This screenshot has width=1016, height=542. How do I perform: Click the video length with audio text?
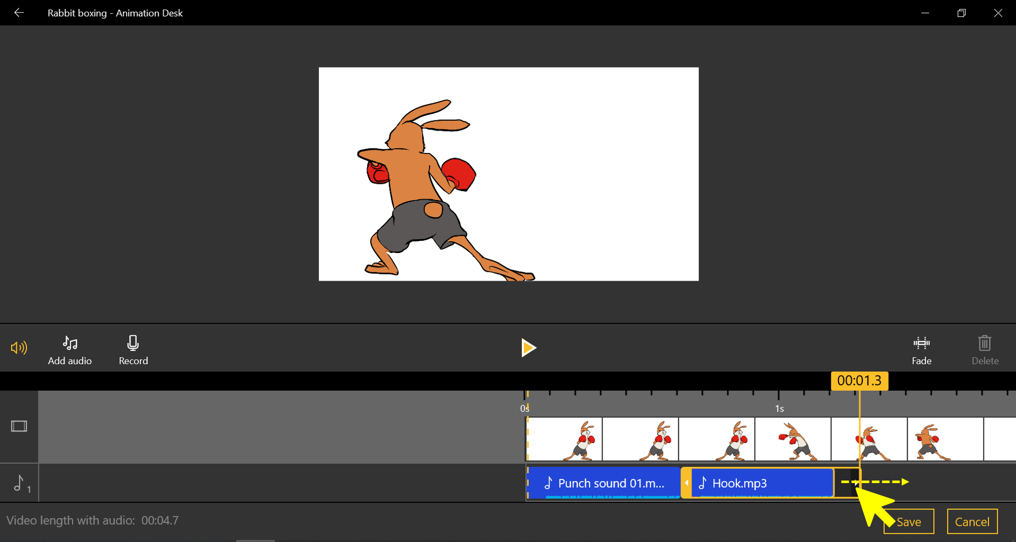pos(93,520)
